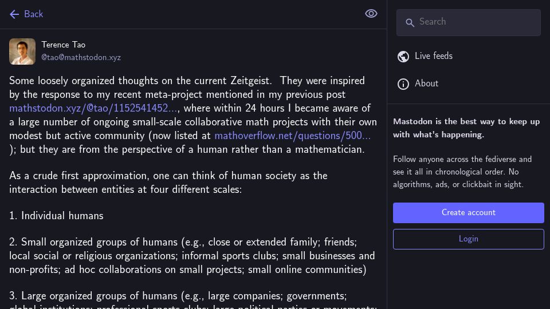Follow the mathstodon.xyz/@tao/1152541452 link
The width and height of the screenshot is (550, 309).
[x=93, y=108]
